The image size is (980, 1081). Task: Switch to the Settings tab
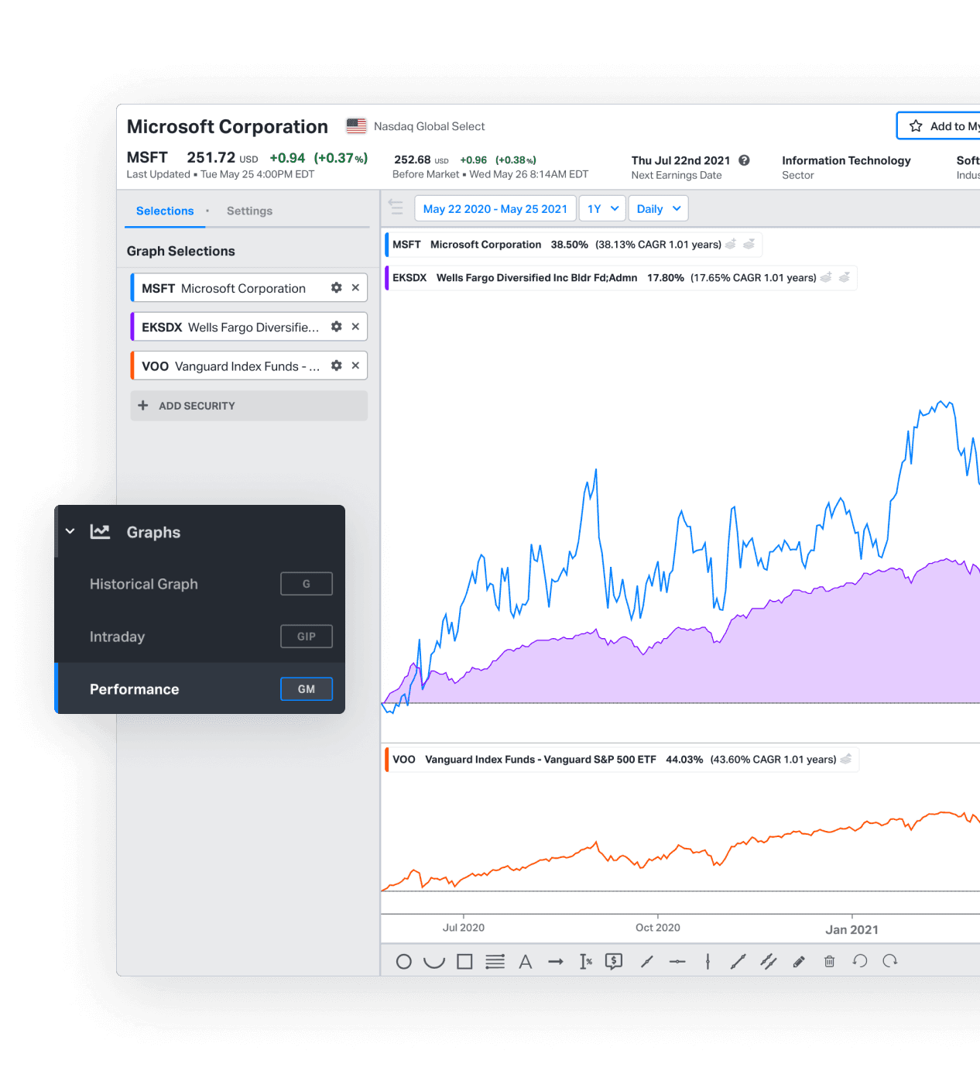coord(249,211)
